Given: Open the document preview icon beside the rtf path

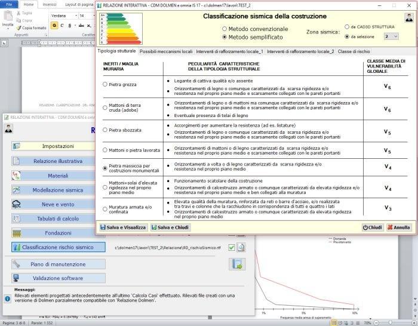Looking at the screenshot, I should click(x=241, y=247).
